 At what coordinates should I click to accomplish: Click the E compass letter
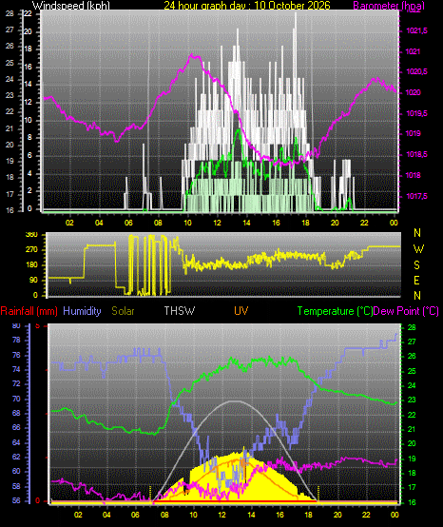coord(416,281)
